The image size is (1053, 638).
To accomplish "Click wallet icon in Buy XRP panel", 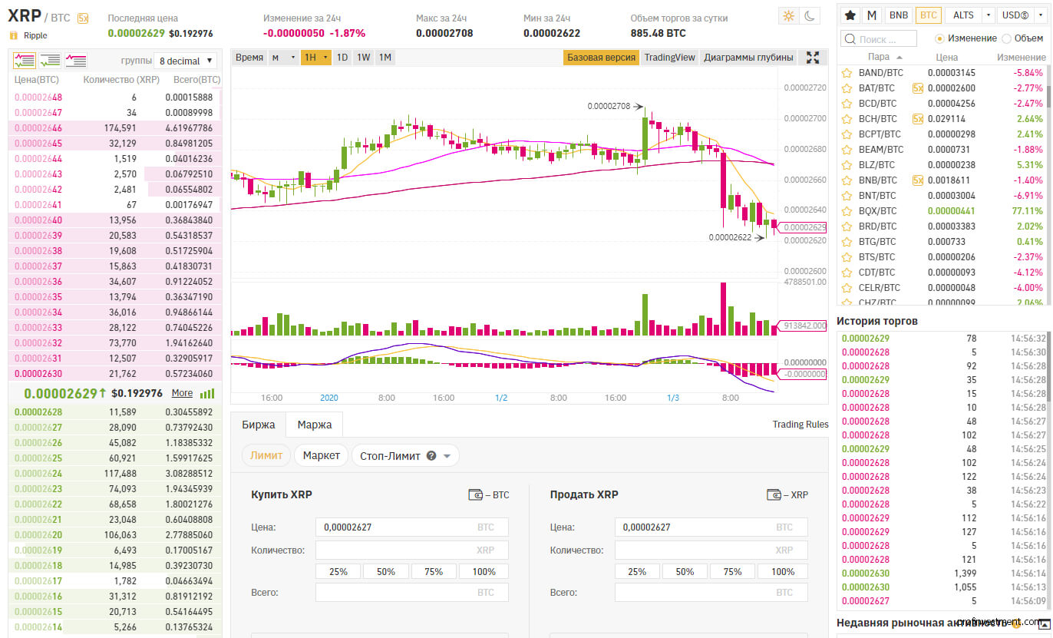I will (x=475, y=494).
